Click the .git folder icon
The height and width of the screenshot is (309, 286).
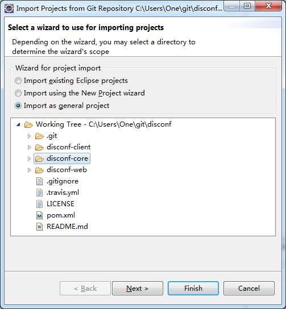(39, 136)
